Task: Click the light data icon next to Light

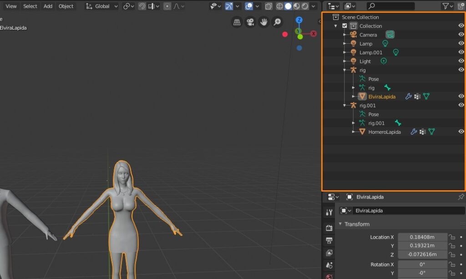Action: 384,61
